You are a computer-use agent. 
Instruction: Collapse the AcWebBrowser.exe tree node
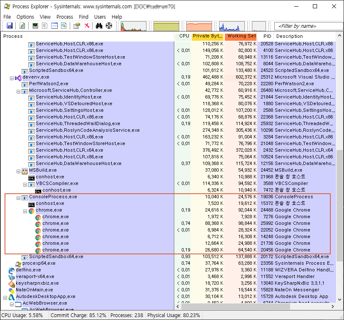tap(12, 304)
